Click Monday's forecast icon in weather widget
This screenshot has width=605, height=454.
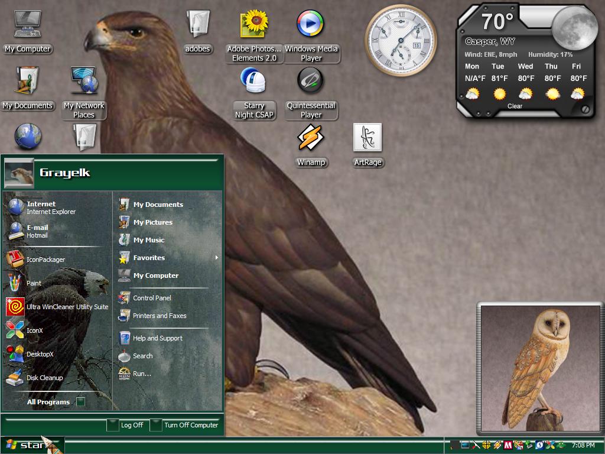[472, 94]
